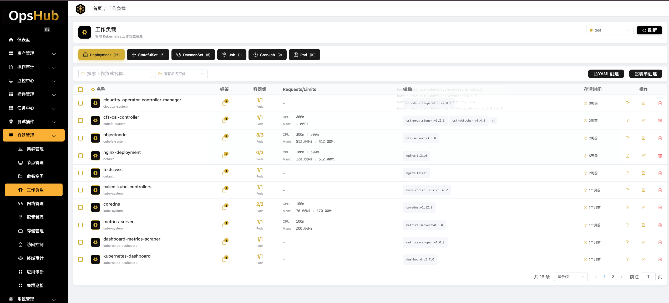The image size is (669, 303).
Task: Open the namespace filter dropdown
Action: click(181, 74)
